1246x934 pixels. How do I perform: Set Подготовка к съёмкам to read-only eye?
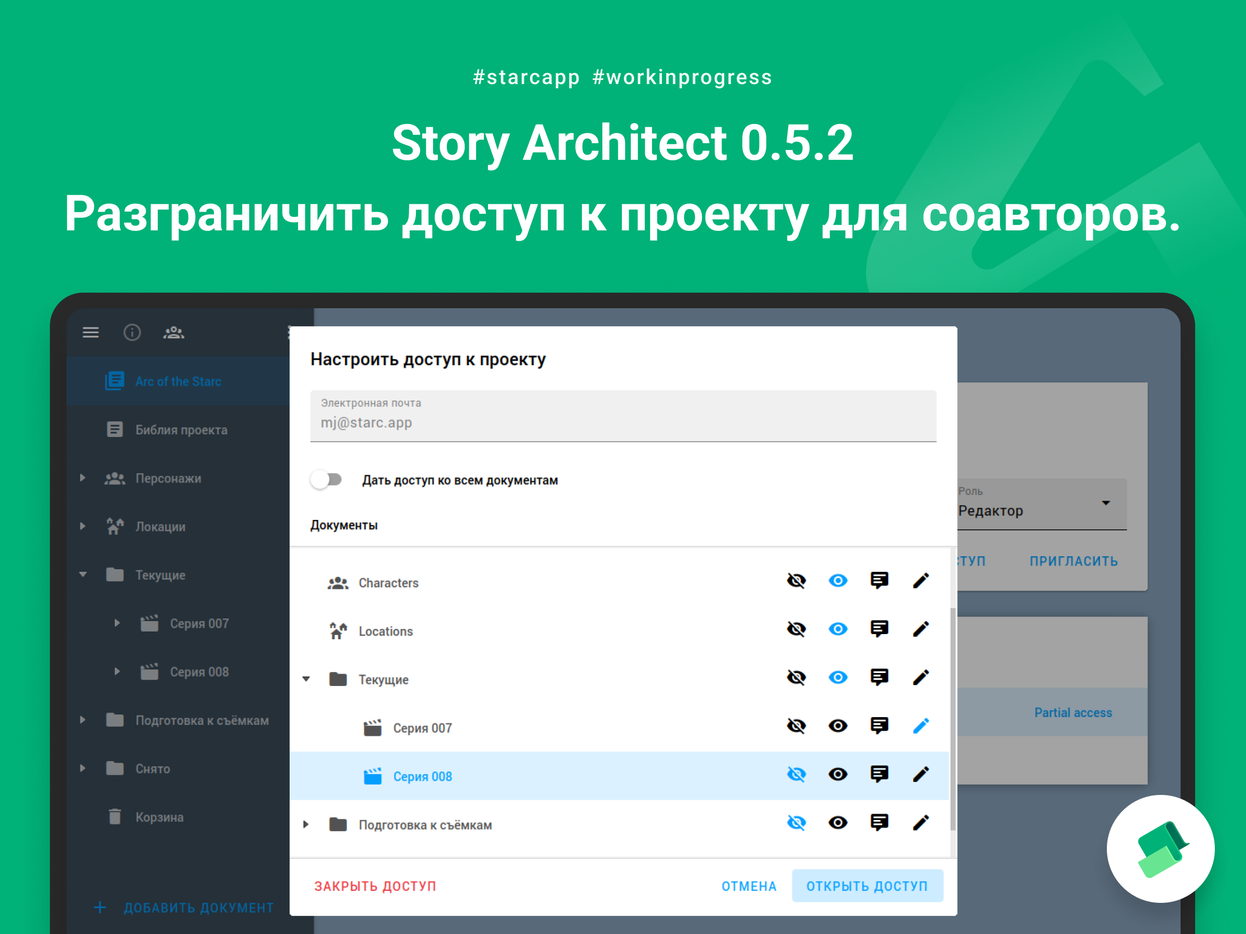coord(837,822)
